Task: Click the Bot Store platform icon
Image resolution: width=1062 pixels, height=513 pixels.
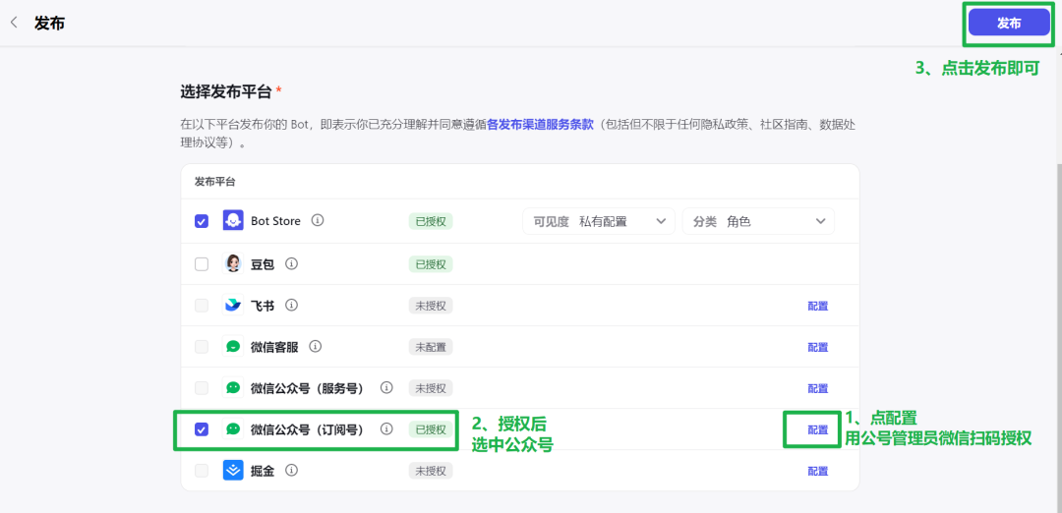Action: coord(233,221)
